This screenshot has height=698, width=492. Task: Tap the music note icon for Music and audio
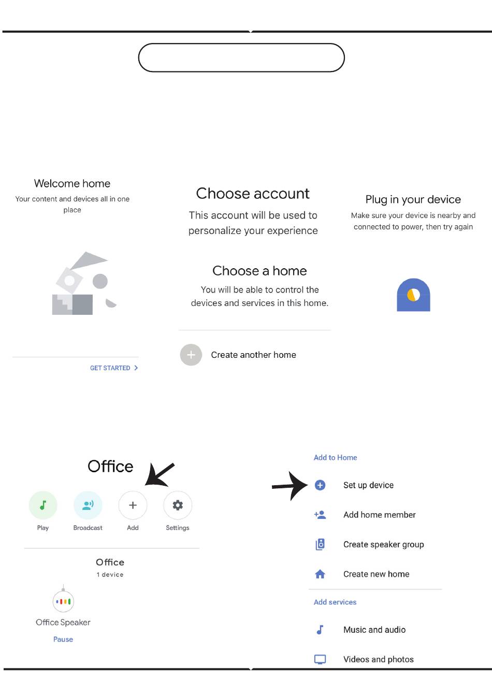(x=320, y=630)
